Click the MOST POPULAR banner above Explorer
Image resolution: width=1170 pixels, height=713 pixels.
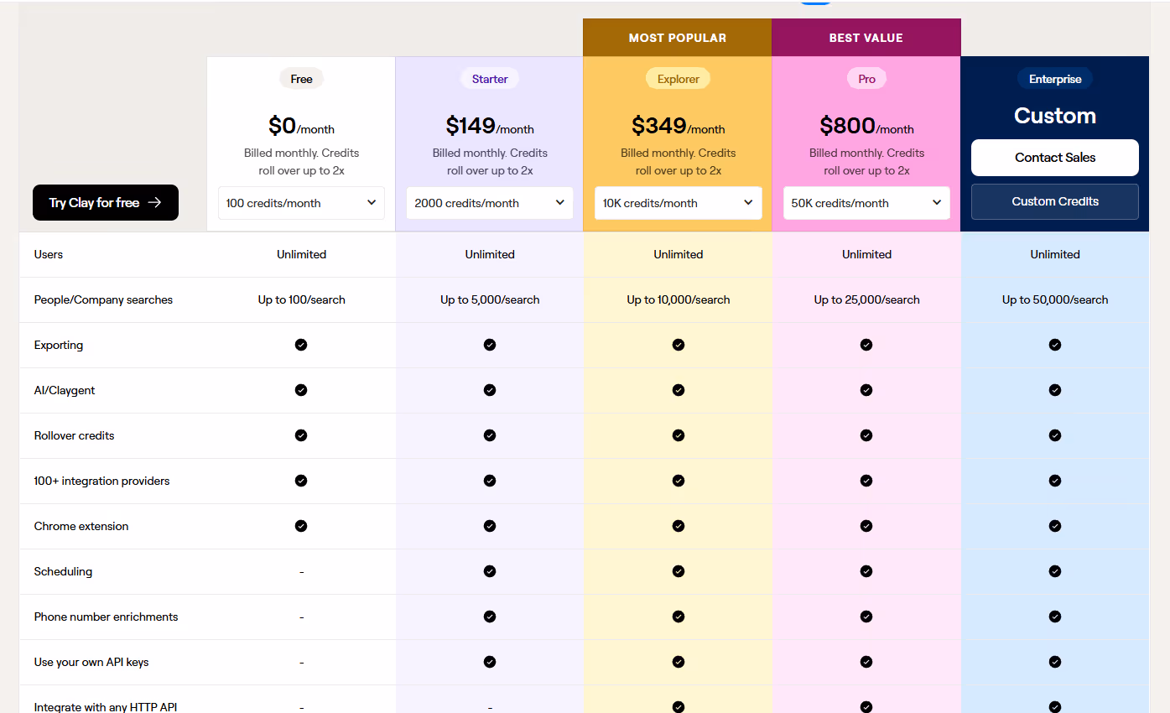[x=678, y=37]
